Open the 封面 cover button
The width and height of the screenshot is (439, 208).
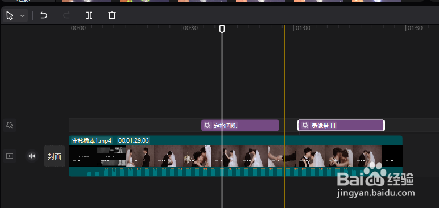pyautogui.click(x=55, y=156)
